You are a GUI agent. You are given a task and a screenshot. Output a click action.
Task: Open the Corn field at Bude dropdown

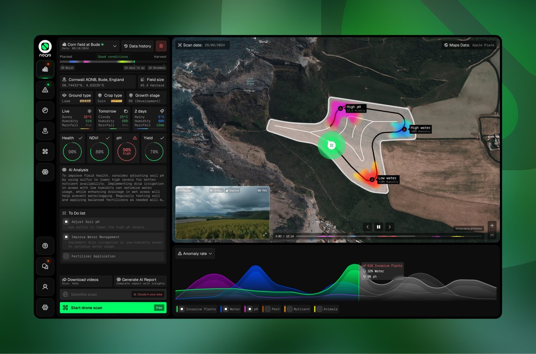pos(89,46)
